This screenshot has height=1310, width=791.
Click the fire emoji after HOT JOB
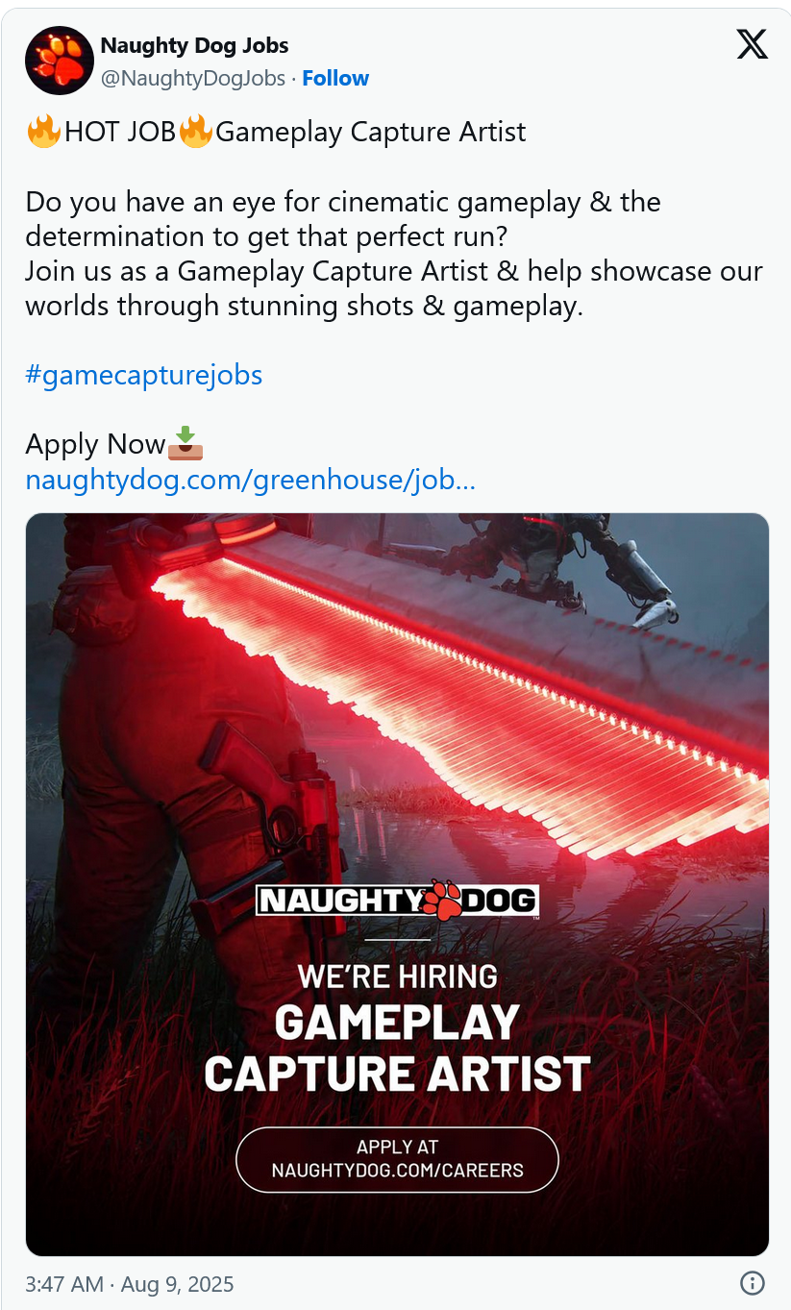pos(196,131)
